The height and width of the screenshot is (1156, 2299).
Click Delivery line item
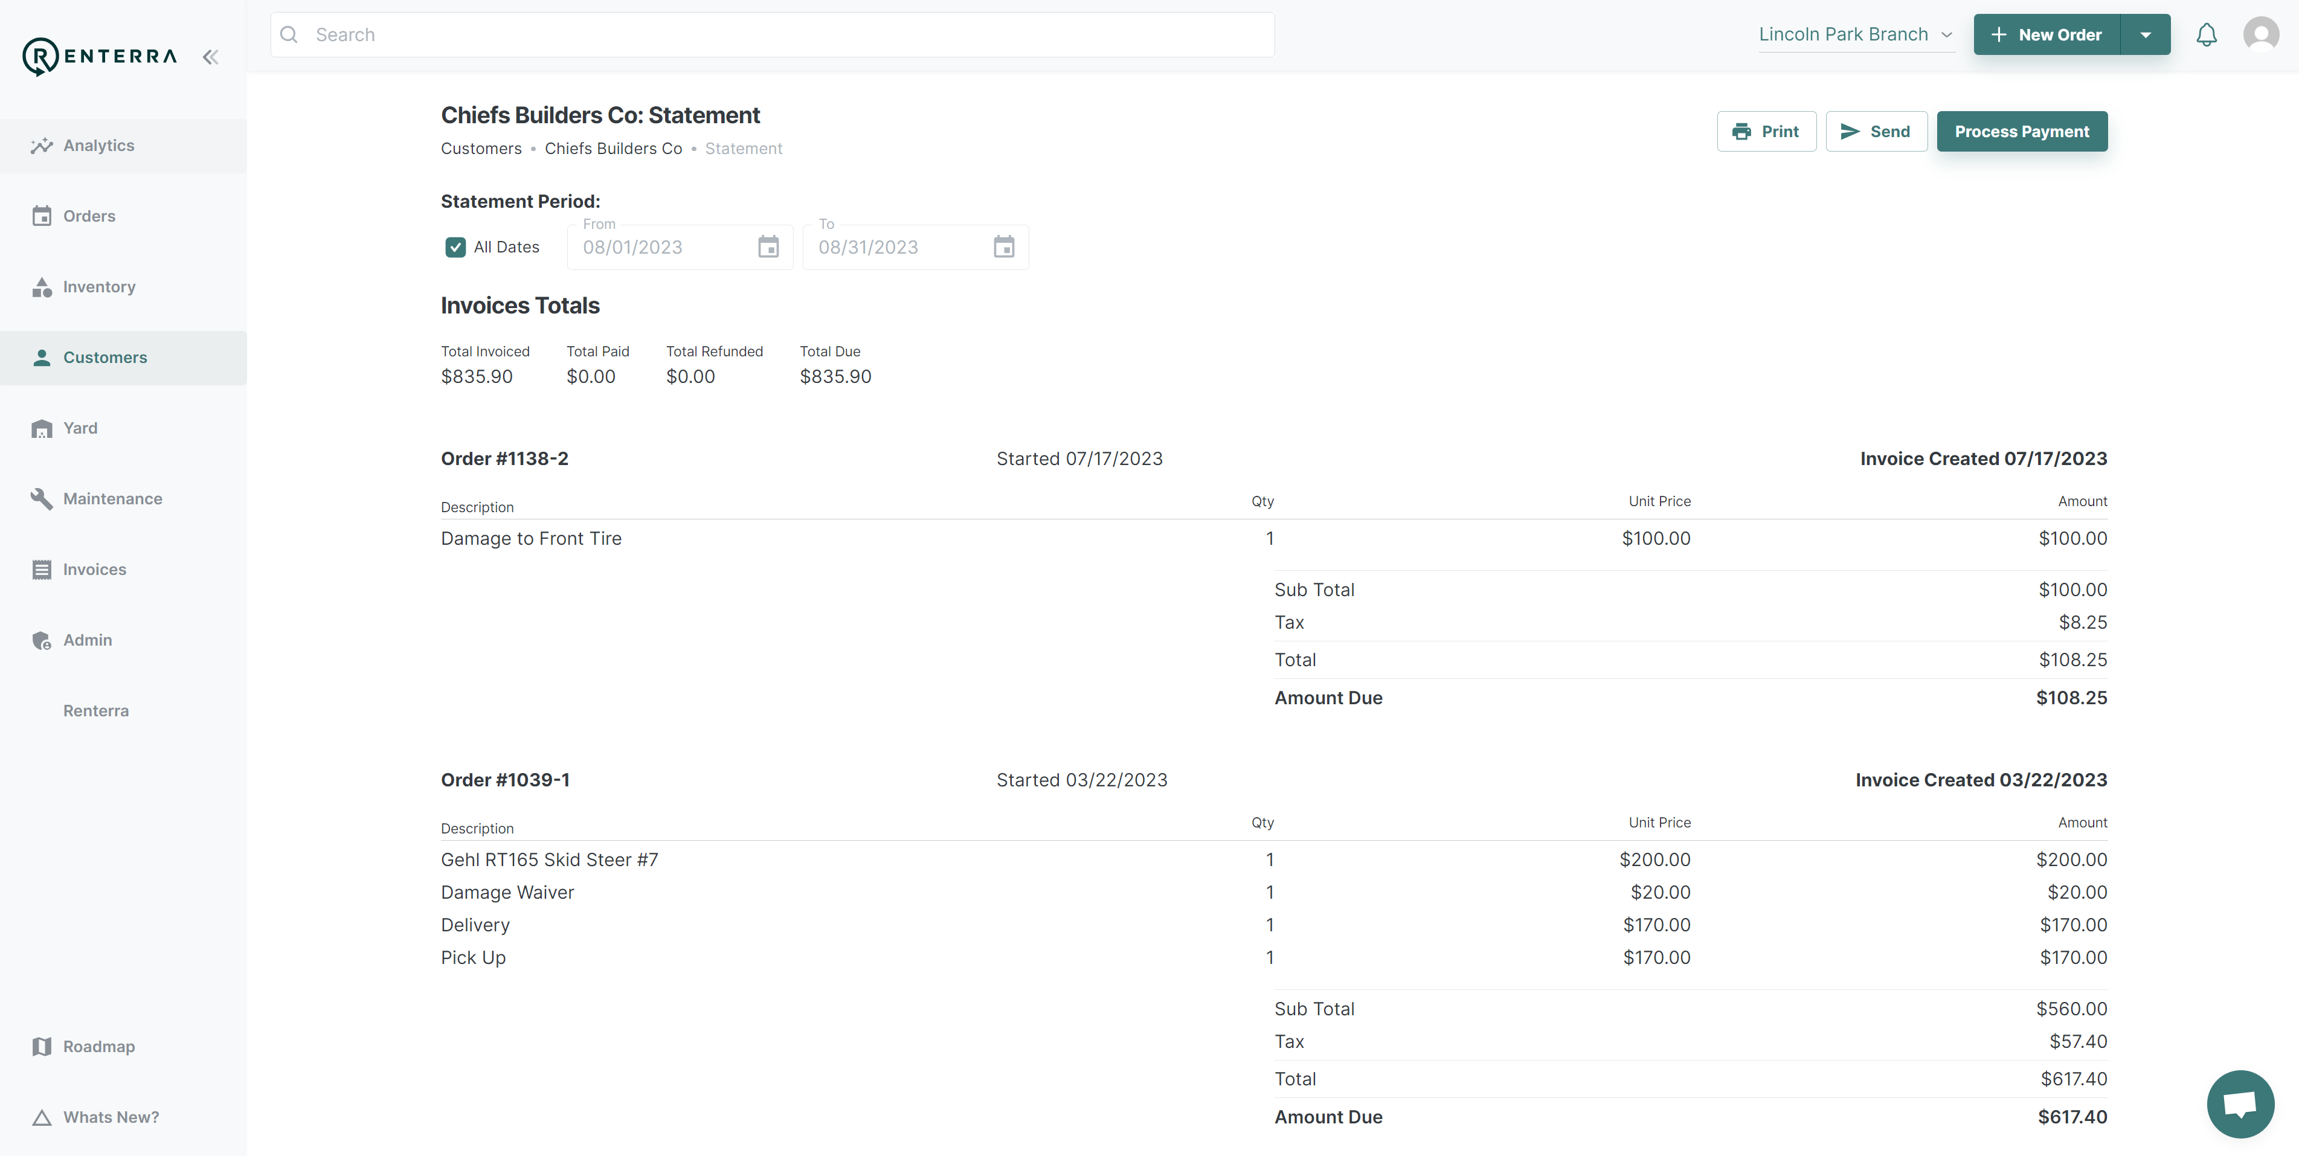tap(1273, 925)
